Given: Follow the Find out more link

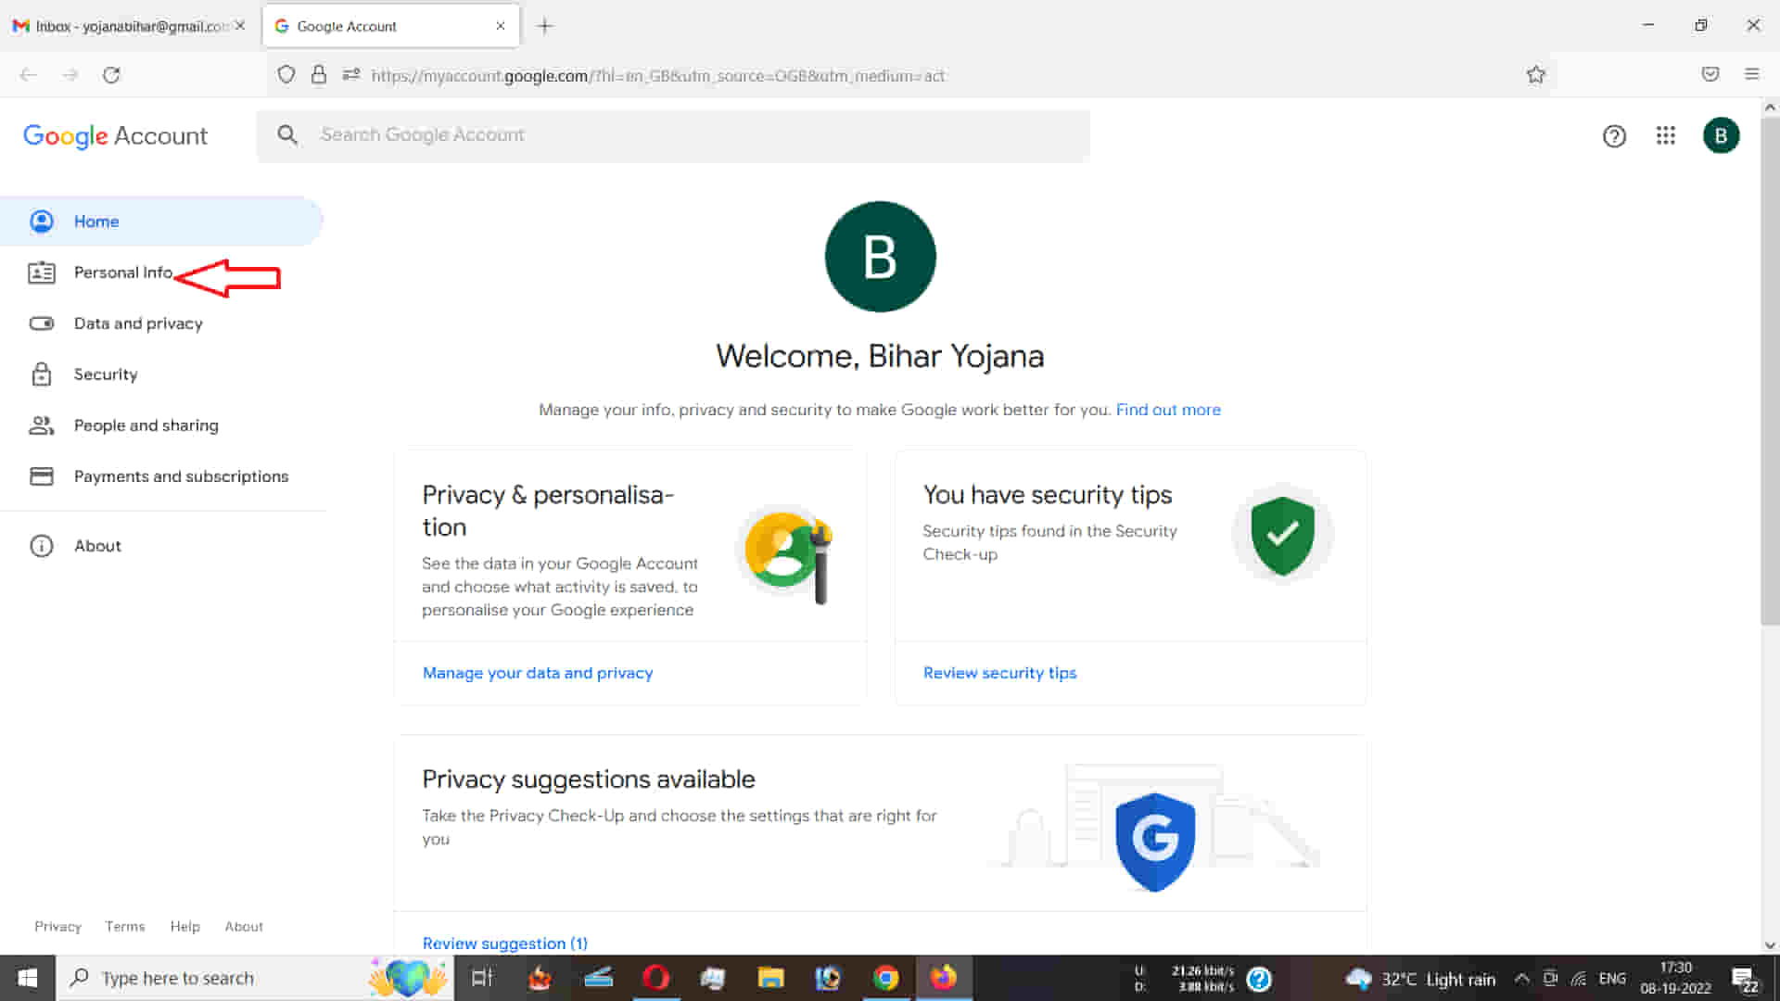Looking at the screenshot, I should click(x=1168, y=410).
